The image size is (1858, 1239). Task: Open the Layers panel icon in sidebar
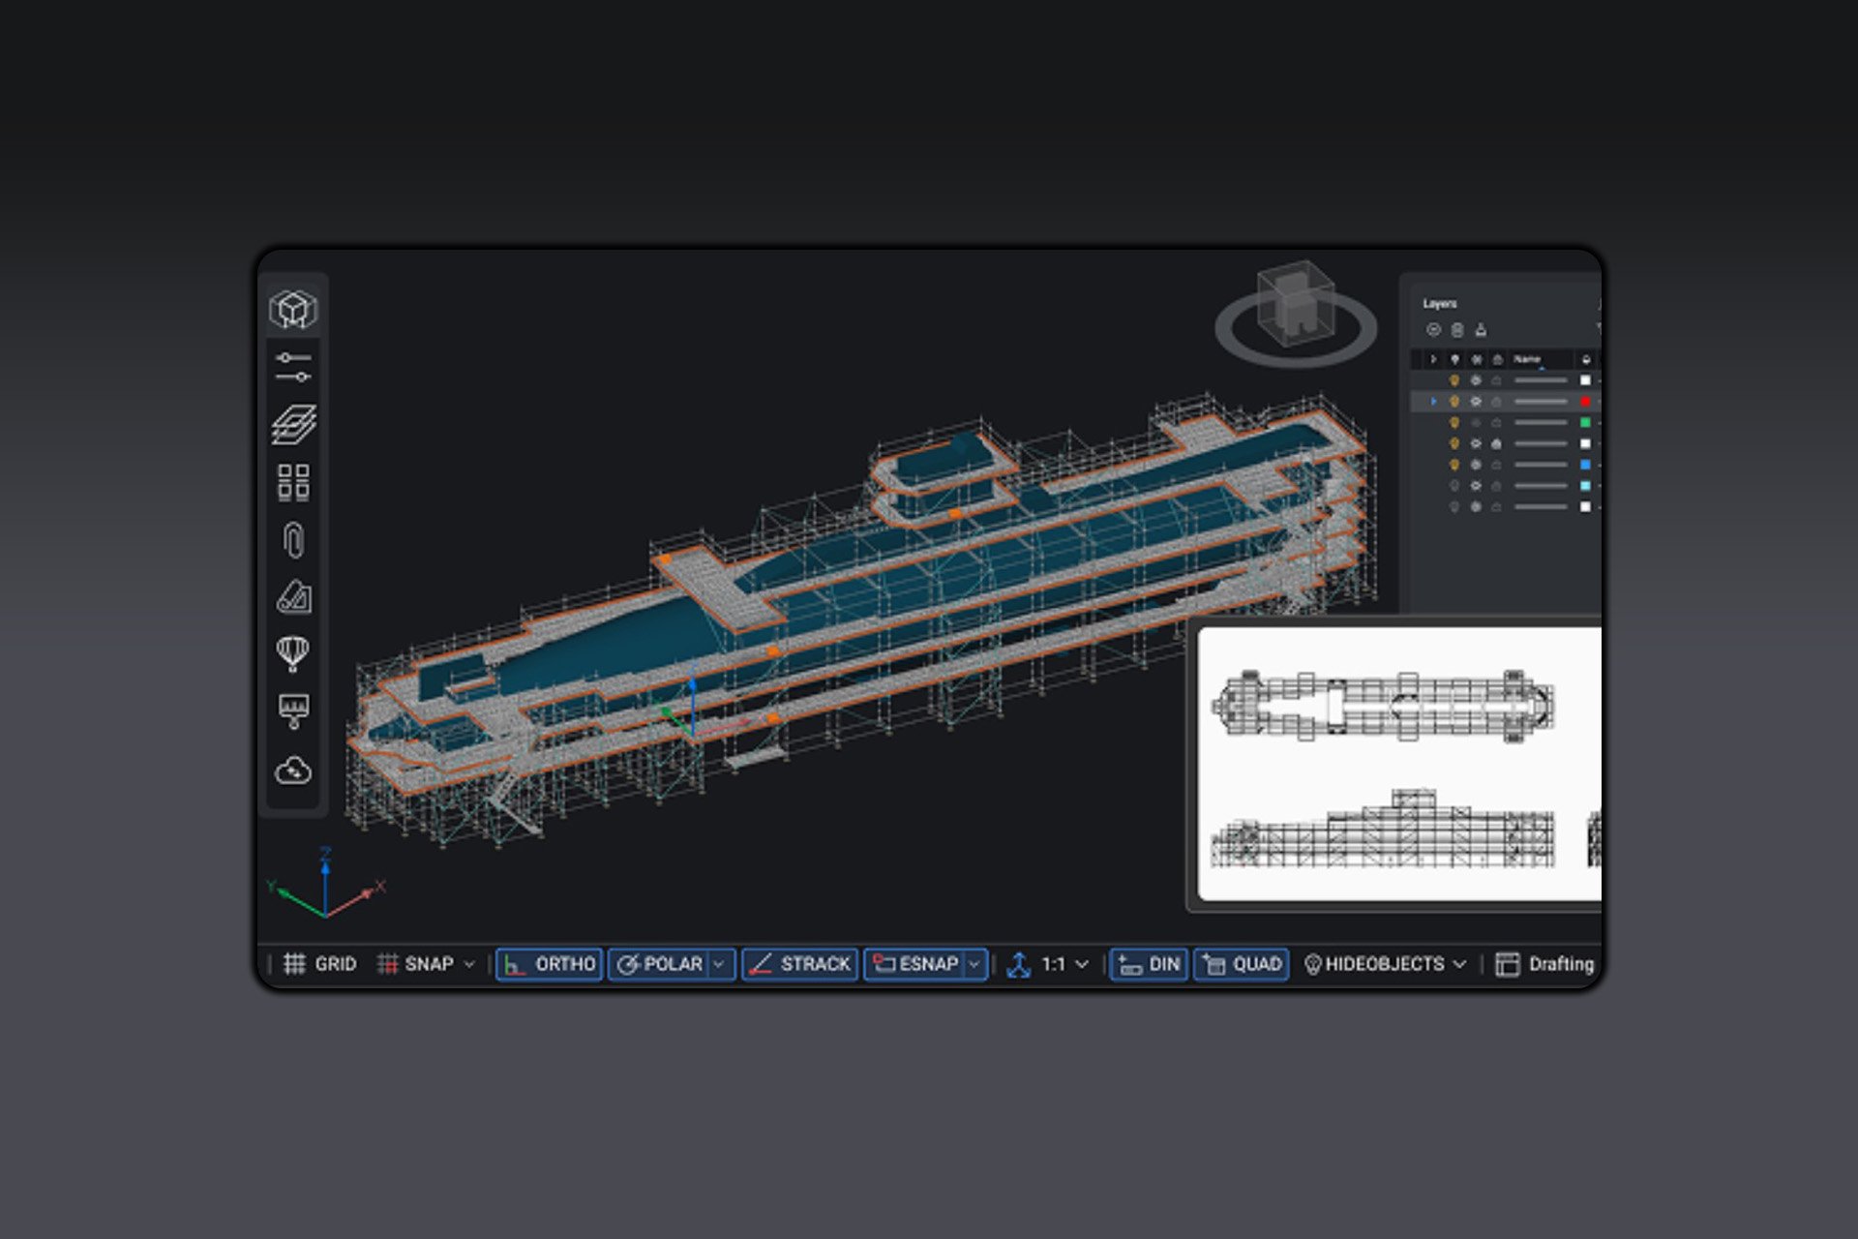click(295, 424)
